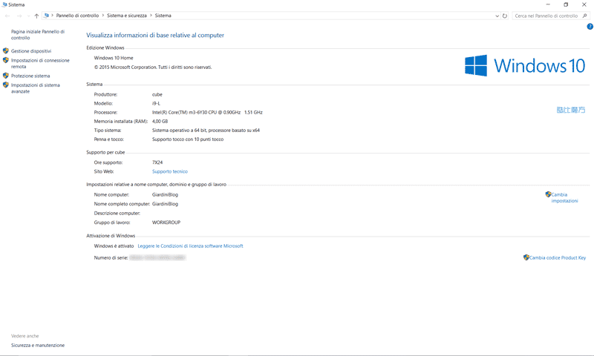Open 'Impostazioni di sistema avanzate' link
The height and width of the screenshot is (356, 594).
35,88
